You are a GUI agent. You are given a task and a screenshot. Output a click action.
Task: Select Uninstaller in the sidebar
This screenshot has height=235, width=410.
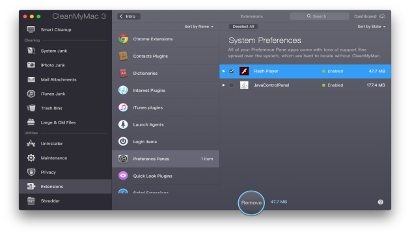pos(65,143)
